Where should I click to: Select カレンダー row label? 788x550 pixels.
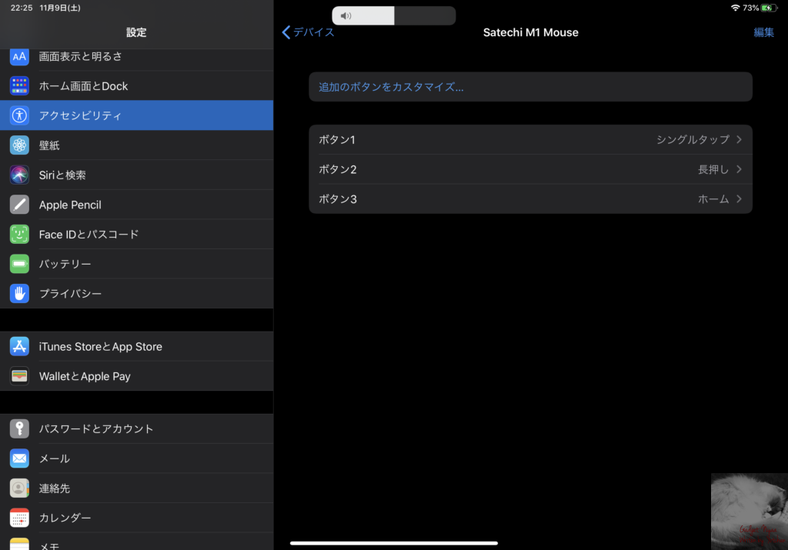65,518
